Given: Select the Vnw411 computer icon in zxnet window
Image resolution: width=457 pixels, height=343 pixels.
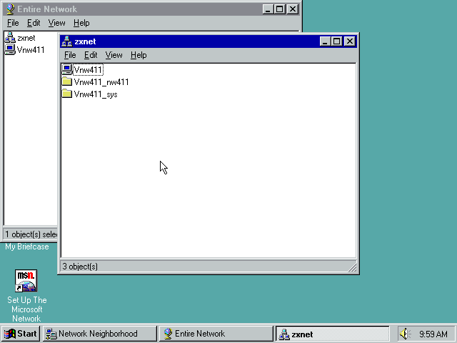Looking at the screenshot, I should pos(66,70).
